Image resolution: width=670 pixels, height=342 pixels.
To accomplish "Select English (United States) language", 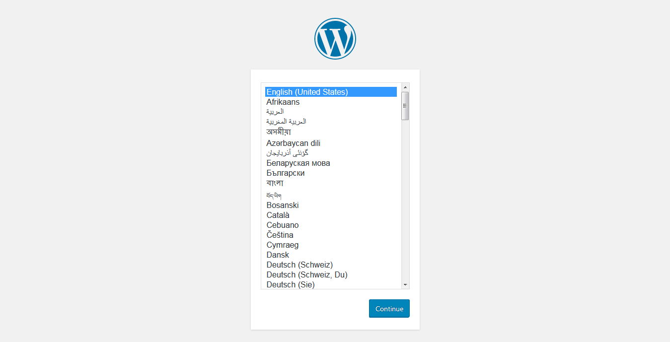I will [307, 92].
